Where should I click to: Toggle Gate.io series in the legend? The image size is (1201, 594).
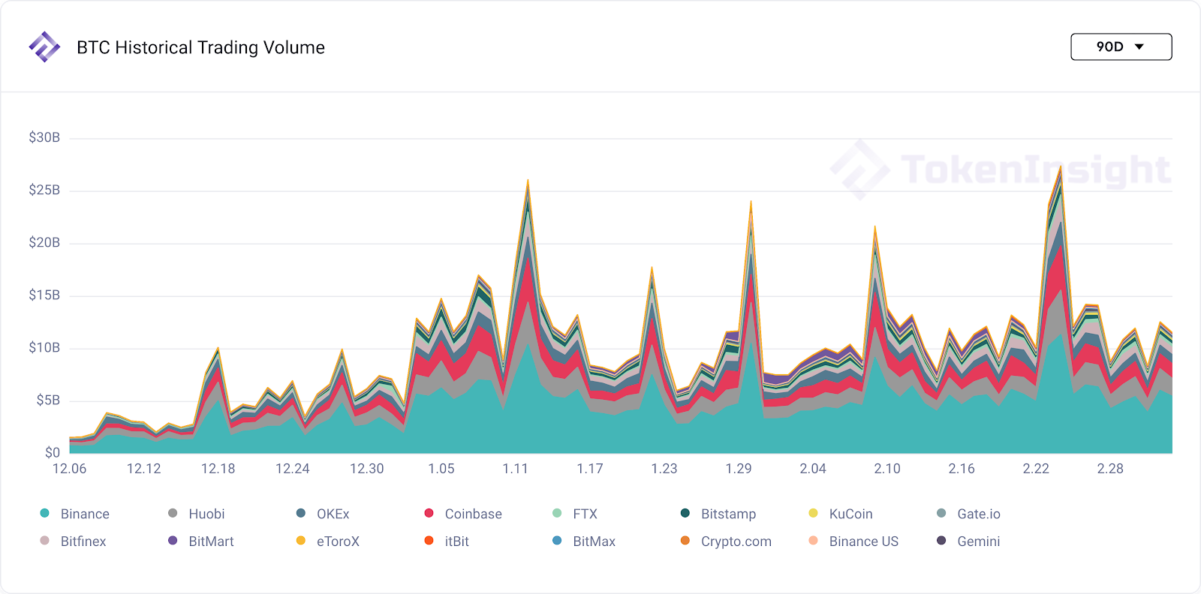tap(968, 514)
